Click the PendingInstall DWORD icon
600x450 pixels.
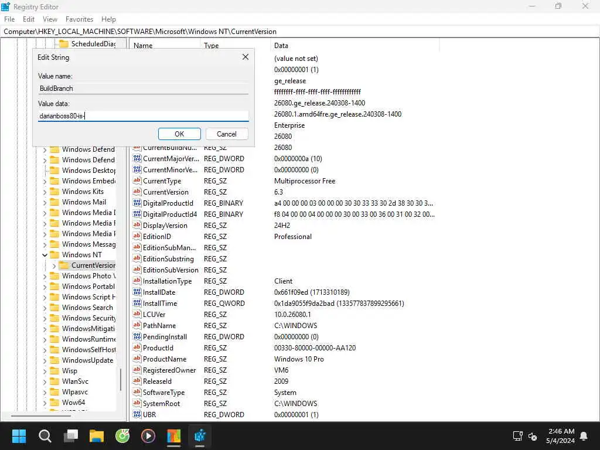click(x=137, y=336)
